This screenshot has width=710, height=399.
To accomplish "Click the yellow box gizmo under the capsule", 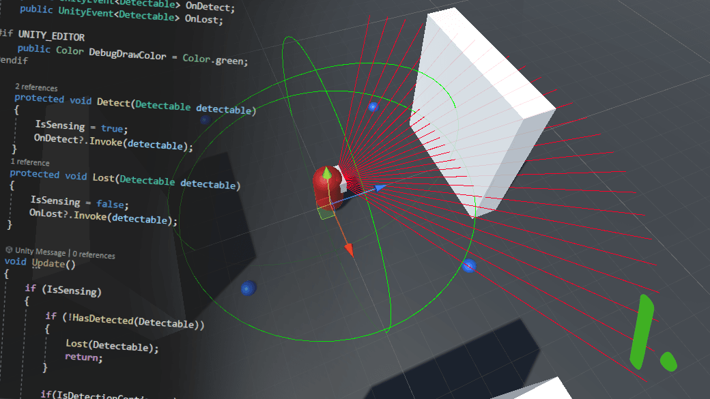I will 324,213.
